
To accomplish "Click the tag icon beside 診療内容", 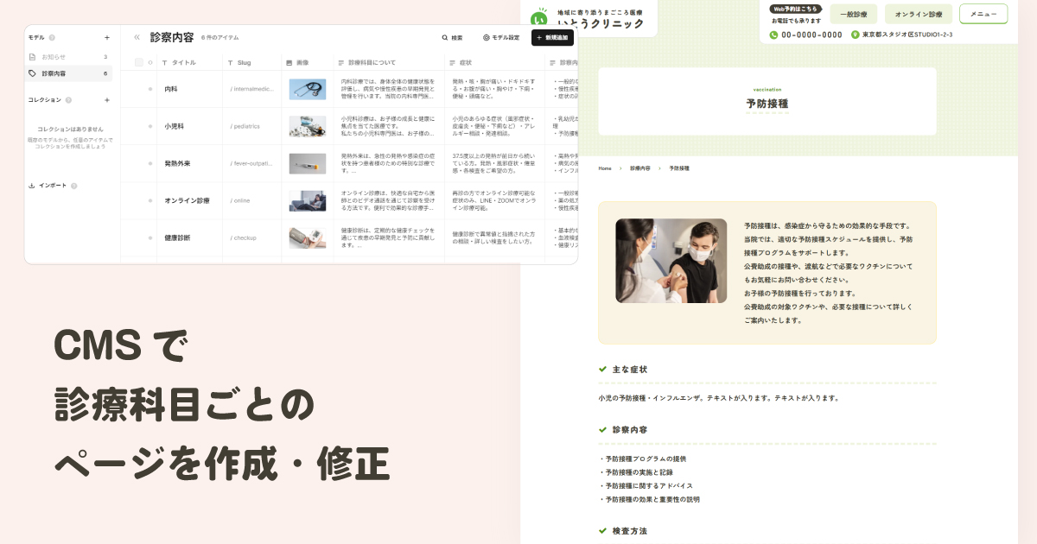I will click(32, 73).
